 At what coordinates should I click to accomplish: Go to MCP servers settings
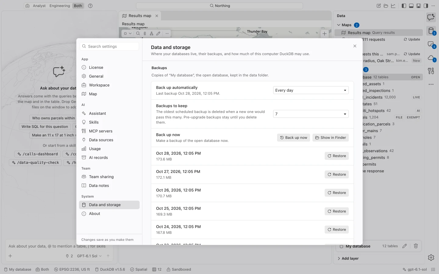coord(109,131)
